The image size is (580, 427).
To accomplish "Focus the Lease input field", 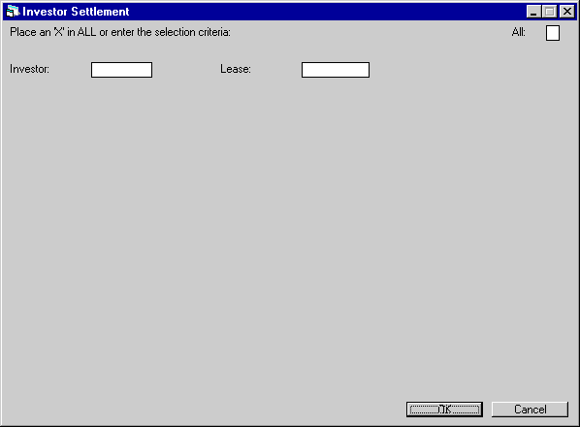I will click(x=336, y=70).
